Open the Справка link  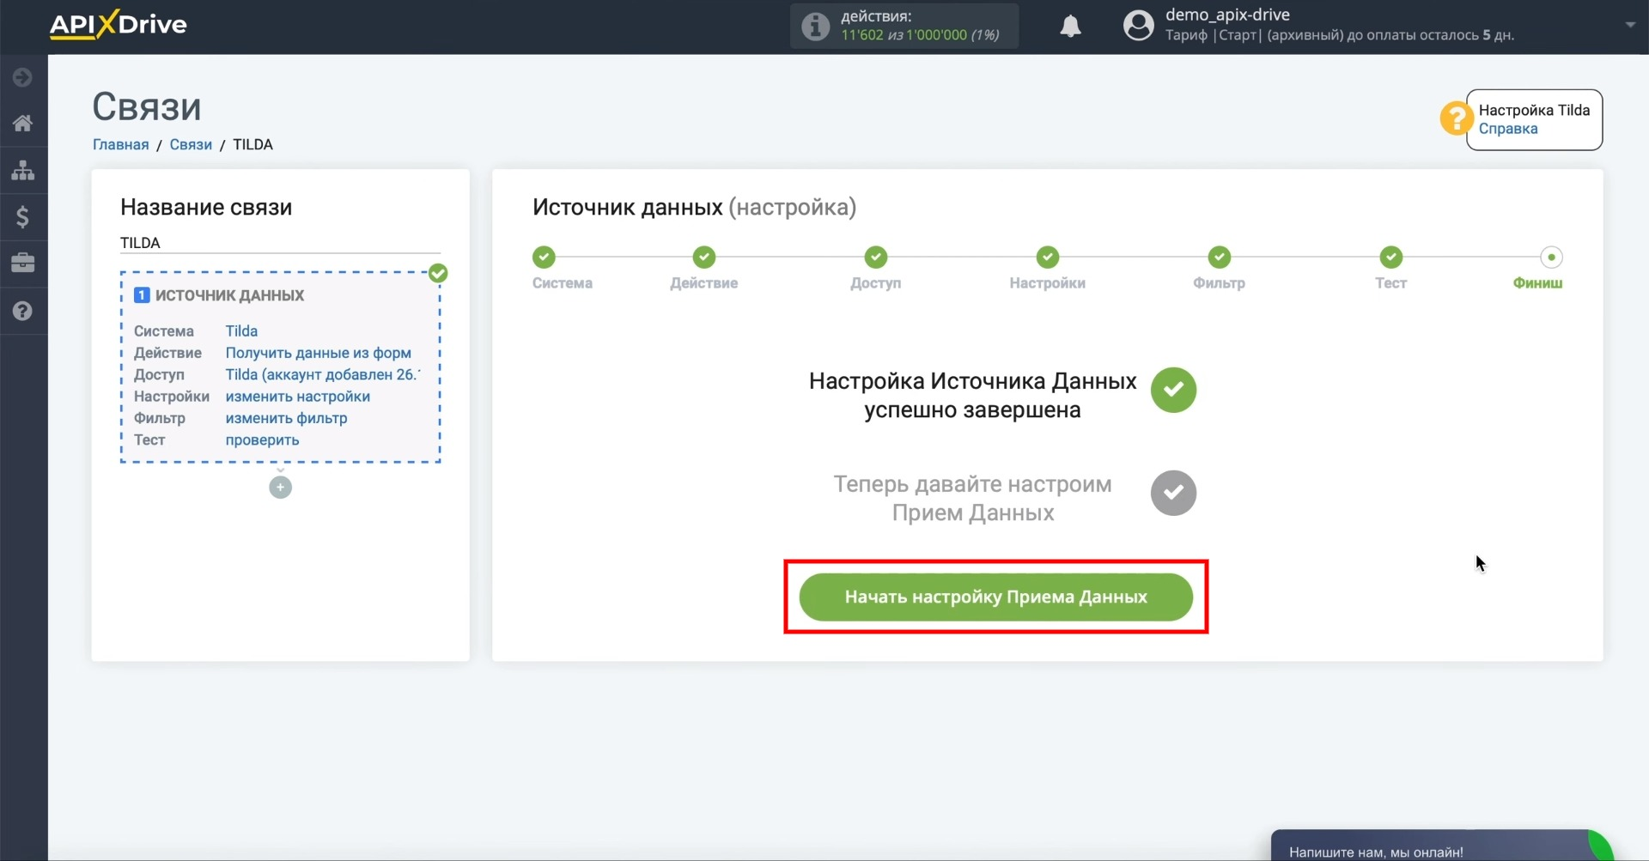point(1508,129)
